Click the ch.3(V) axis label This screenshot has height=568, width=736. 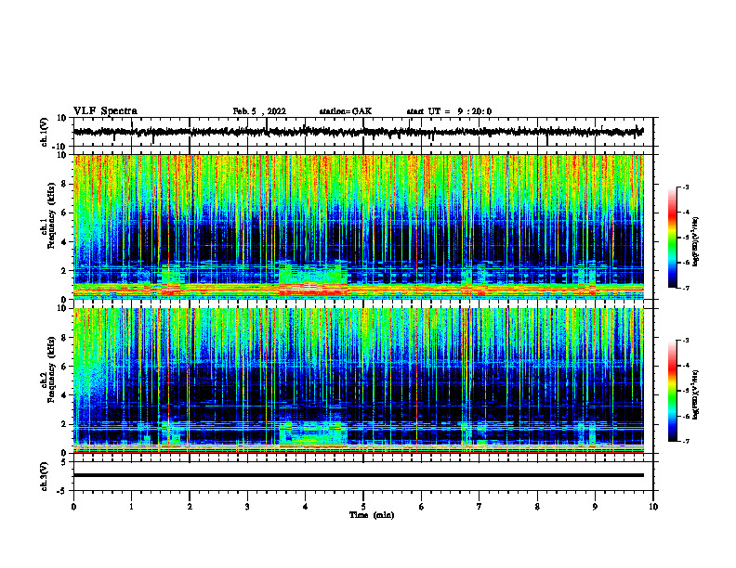pos(44,477)
